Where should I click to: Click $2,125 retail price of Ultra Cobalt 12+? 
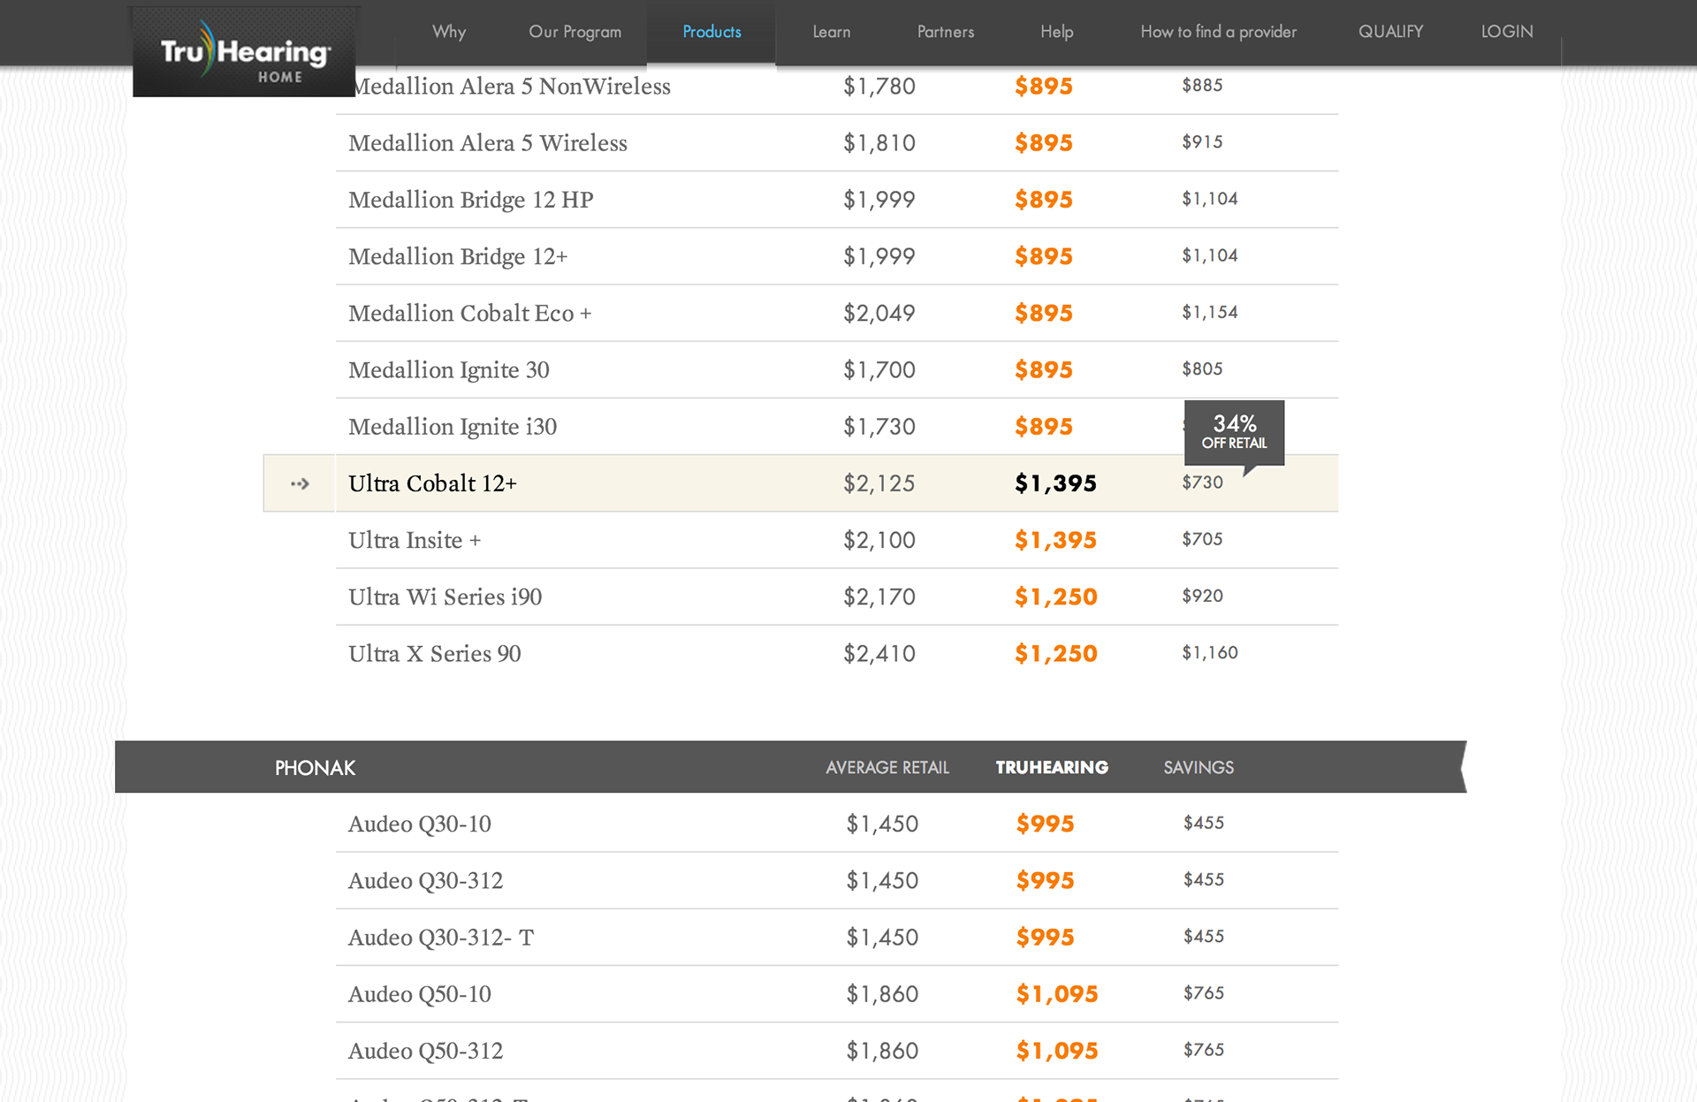pyautogui.click(x=879, y=483)
